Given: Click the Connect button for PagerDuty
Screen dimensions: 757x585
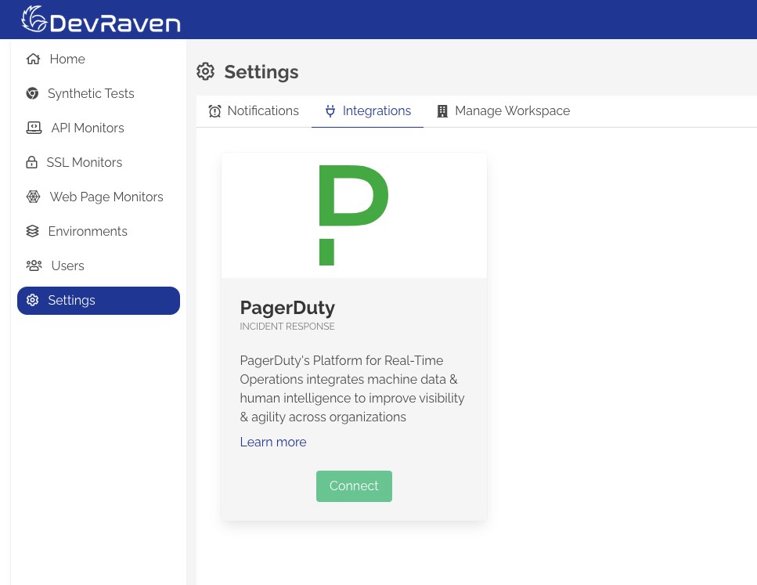Looking at the screenshot, I should pos(354,486).
